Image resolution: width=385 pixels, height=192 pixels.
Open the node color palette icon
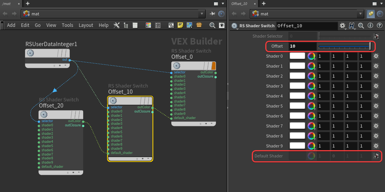(x=148, y=25)
